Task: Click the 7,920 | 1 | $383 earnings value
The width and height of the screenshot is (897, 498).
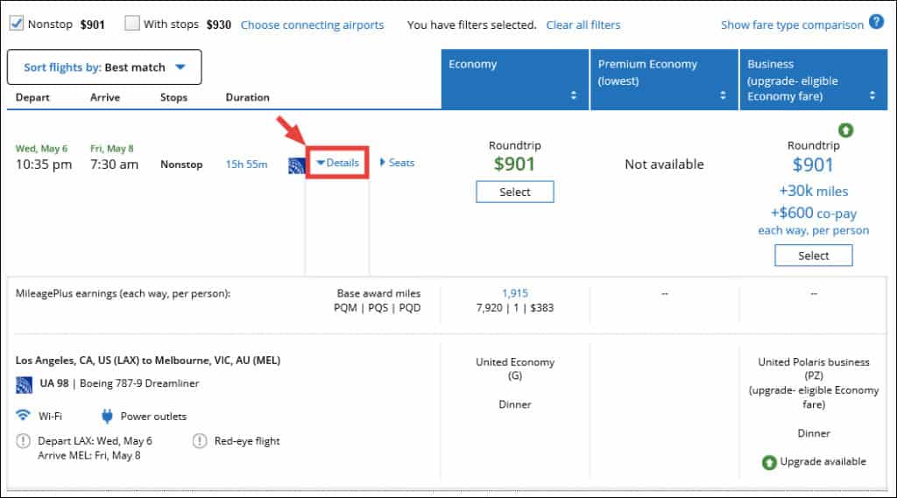Action: pos(515,308)
